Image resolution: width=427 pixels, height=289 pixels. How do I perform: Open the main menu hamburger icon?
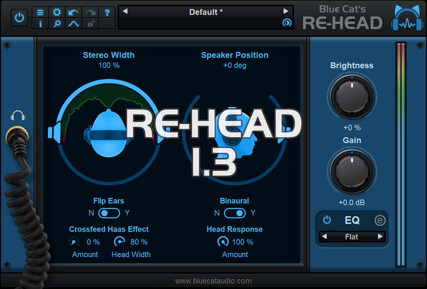pos(40,12)
